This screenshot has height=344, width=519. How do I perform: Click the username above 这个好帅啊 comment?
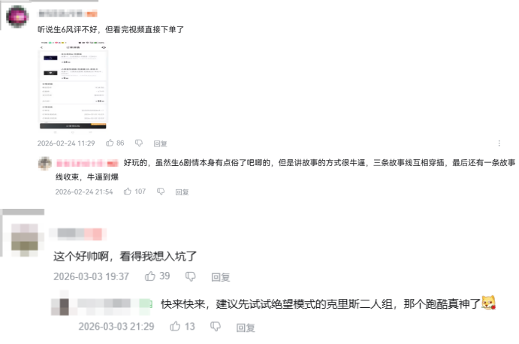(x=80, y=234)
